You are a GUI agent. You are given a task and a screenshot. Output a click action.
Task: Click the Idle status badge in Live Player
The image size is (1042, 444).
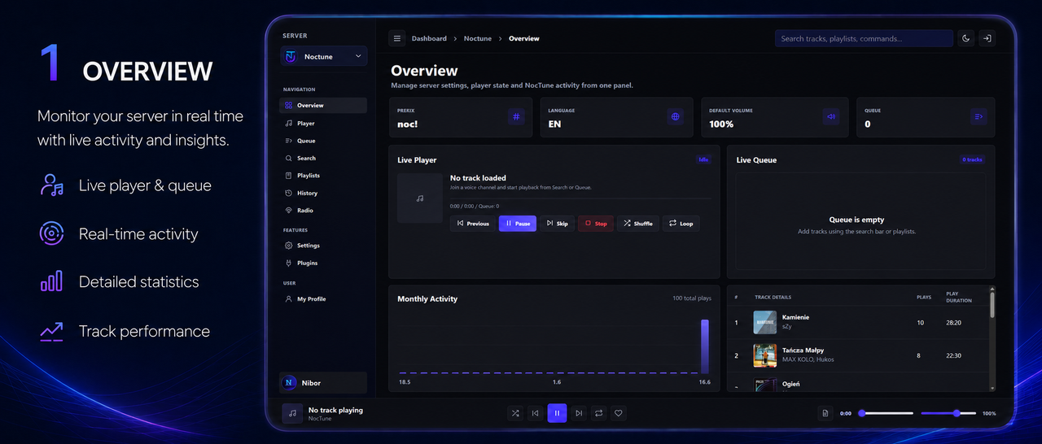point(703,160)
